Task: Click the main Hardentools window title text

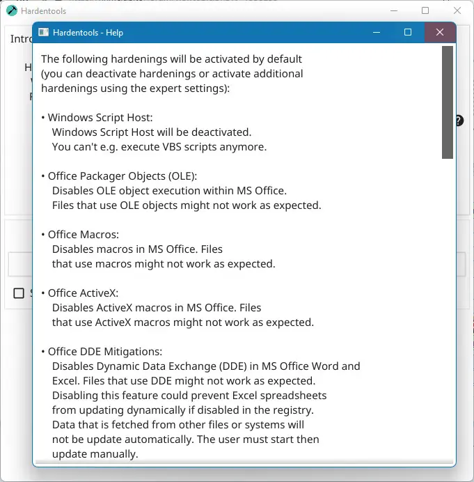Action: [x=44, y=11]
